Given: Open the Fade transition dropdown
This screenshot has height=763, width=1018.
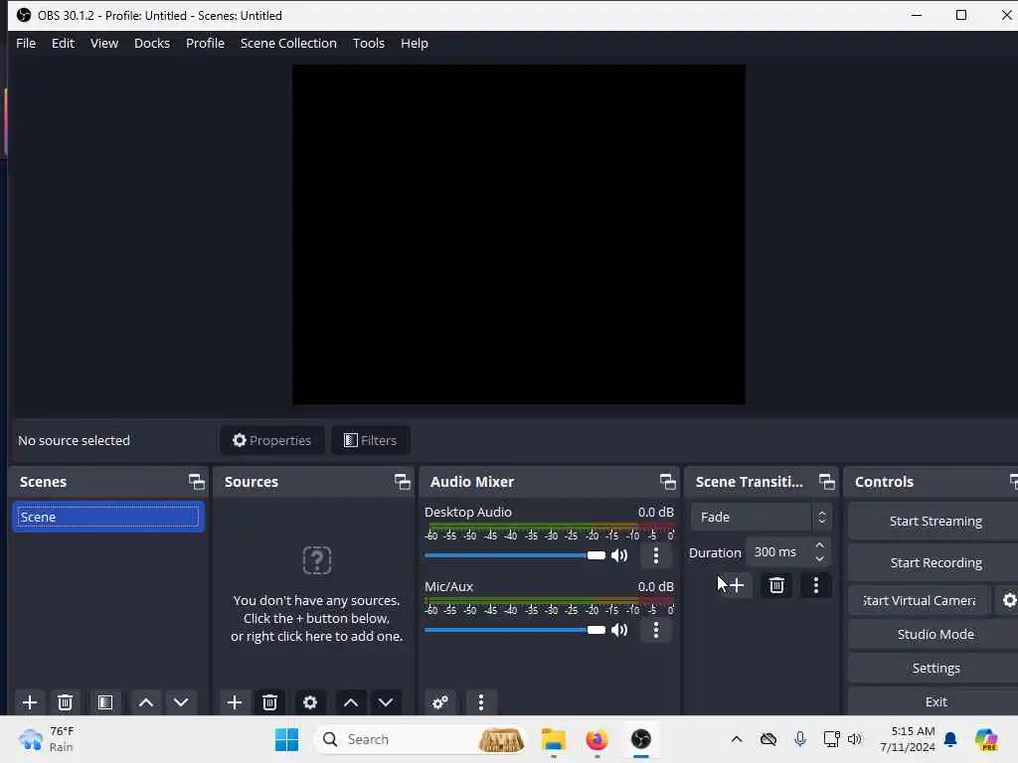Looking at the screenshot, I should pos(761,517).
